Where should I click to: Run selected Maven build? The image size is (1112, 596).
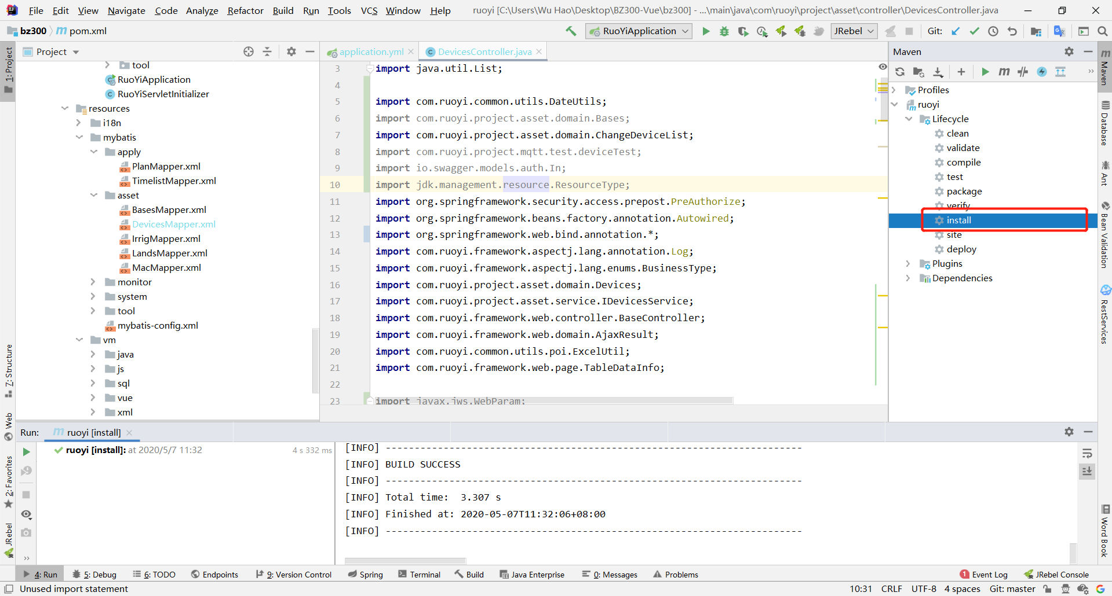985,72
